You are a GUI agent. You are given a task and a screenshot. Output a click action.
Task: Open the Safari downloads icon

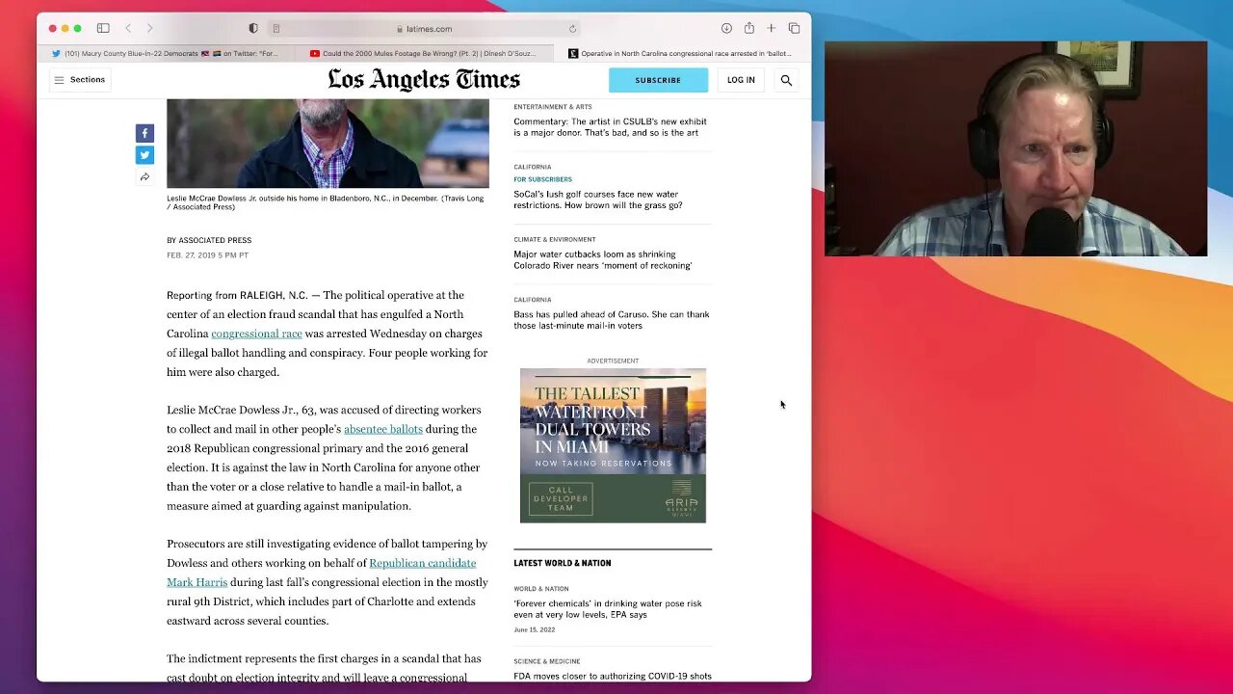pos(726,29)
